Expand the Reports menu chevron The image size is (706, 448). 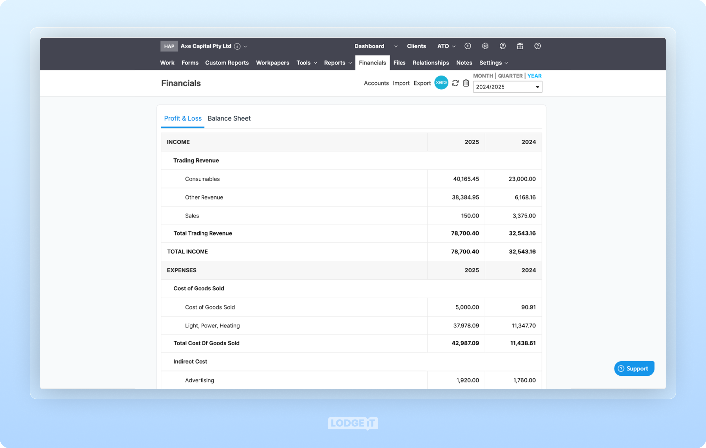[350, 63]
